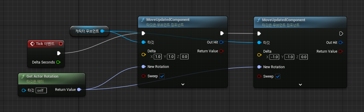Click Delta Z field on first MoveUpdatedComponent

tap(185, 57)
